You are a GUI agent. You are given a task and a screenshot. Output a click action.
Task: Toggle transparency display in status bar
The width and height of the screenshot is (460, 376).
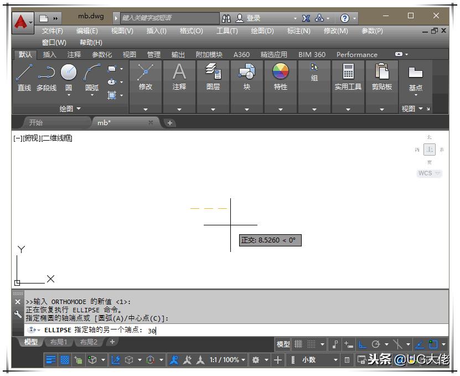pyautogui.click(x=65, y=360)
